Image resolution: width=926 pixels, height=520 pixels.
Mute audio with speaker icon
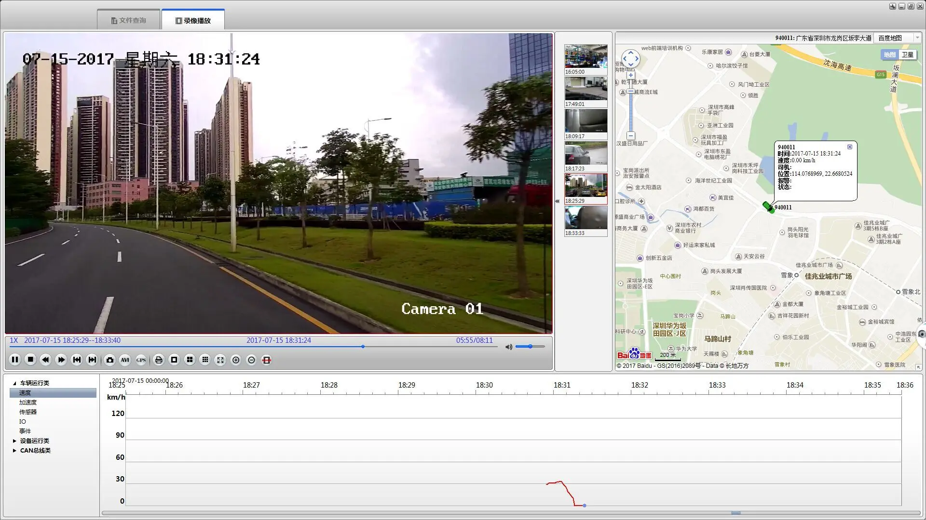pyautogui.click(x=508, y=347)
